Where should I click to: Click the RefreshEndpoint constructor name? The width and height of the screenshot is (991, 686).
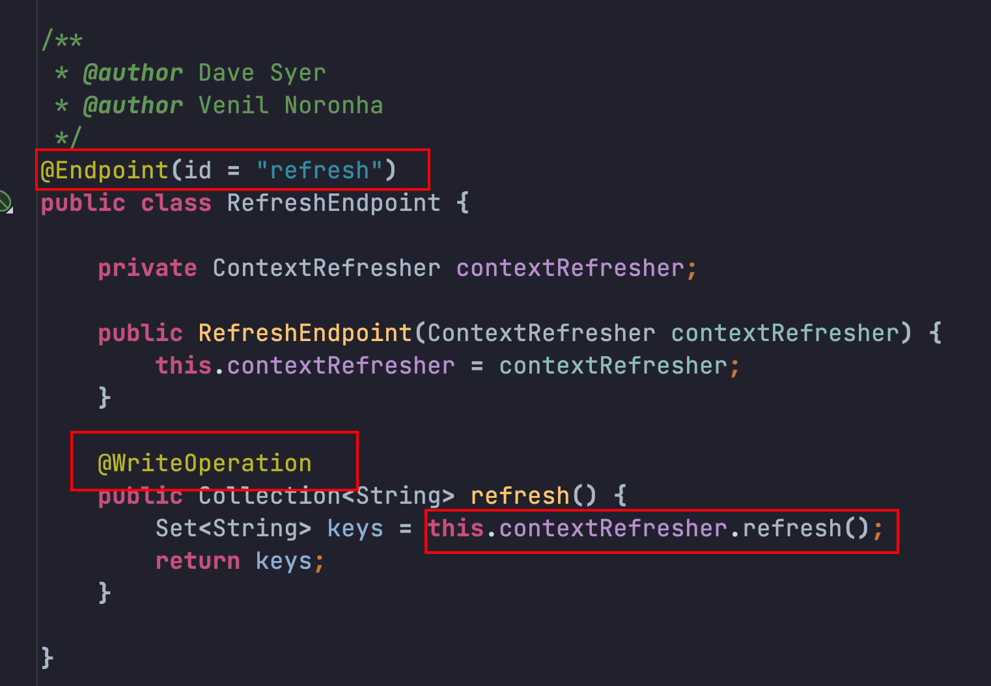pos(305,333)
